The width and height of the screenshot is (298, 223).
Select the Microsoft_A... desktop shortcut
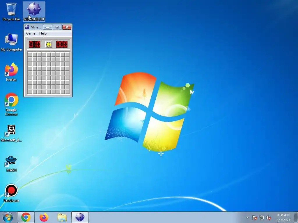pyautogui.click(x=11, y=133)
